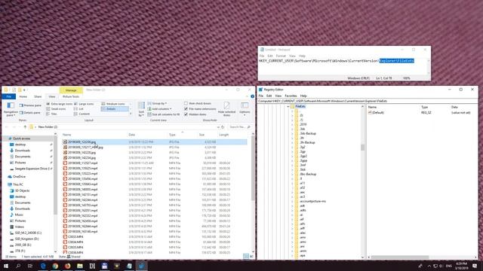
Task: Open Format menu in Notepad
Action: pyautogui.click(x=281, y=56)
